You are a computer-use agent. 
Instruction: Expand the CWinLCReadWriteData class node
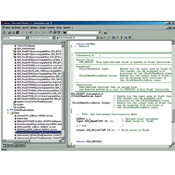(8, 110)
